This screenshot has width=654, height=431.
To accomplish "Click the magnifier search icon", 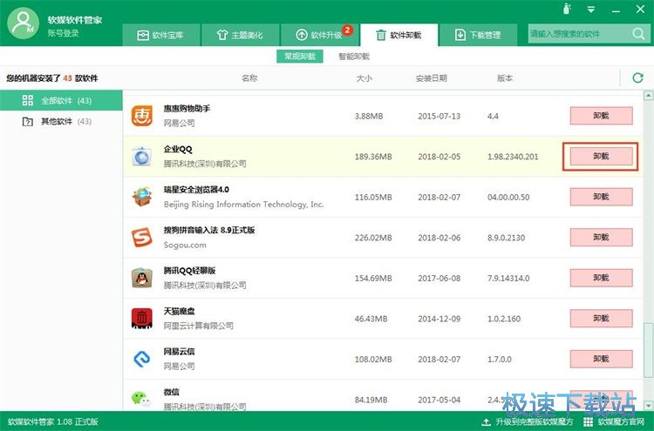I will click(638, 34).
